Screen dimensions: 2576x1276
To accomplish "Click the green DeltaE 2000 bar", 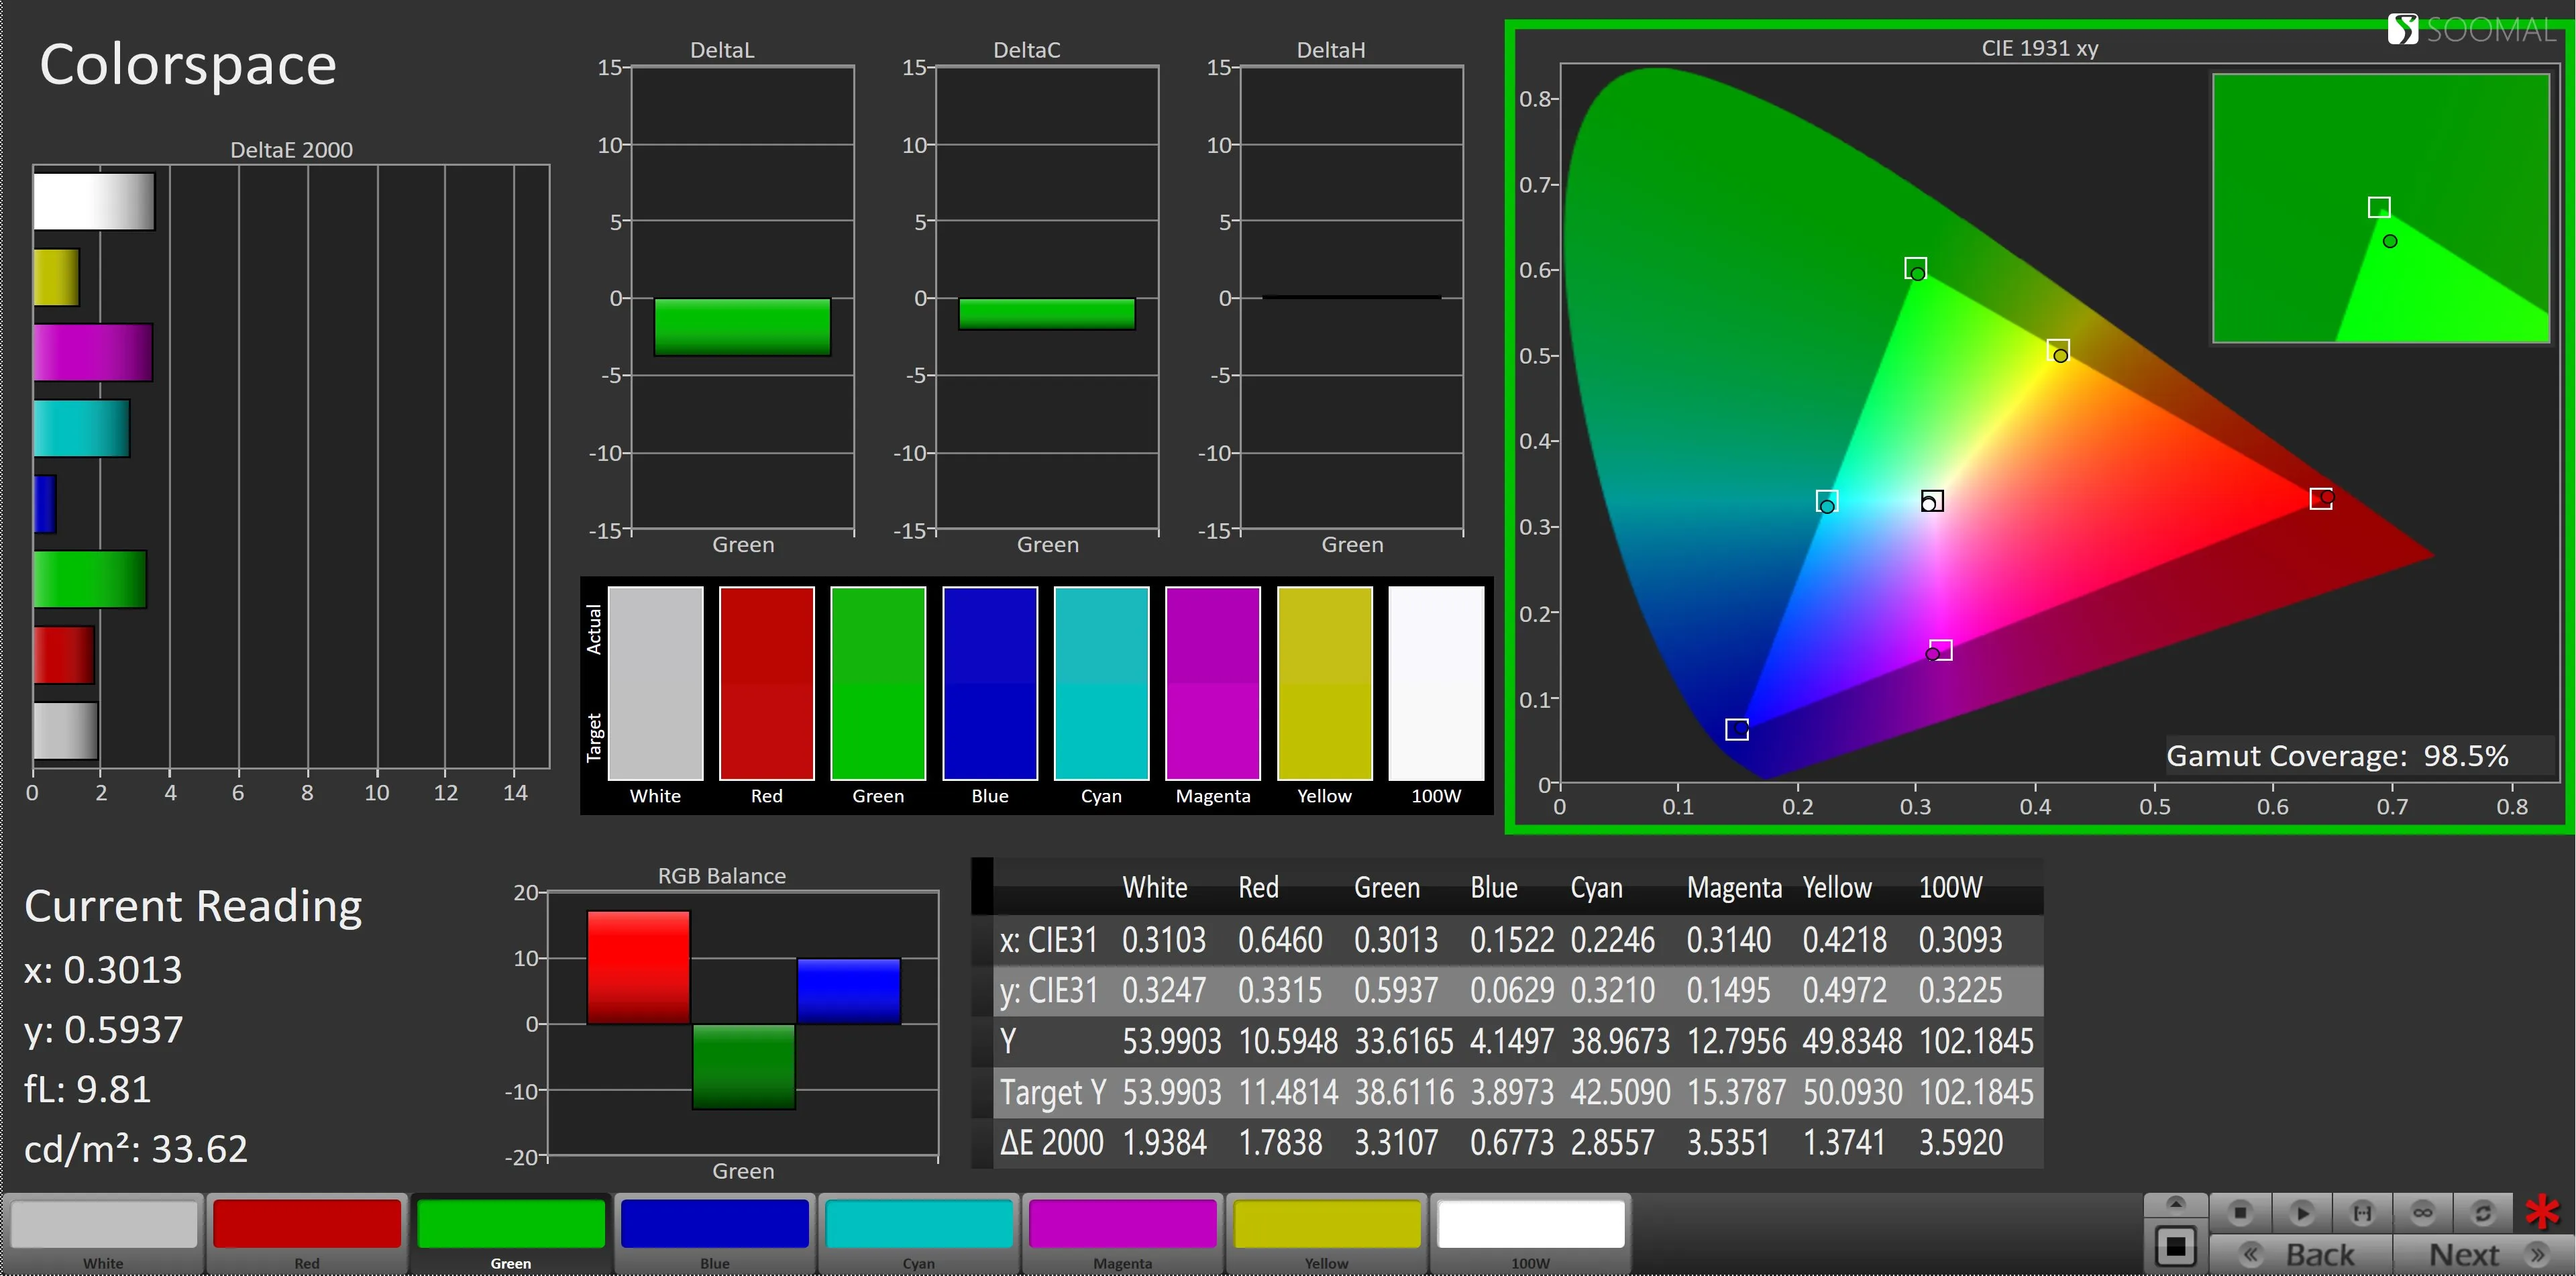I will 90,579.
